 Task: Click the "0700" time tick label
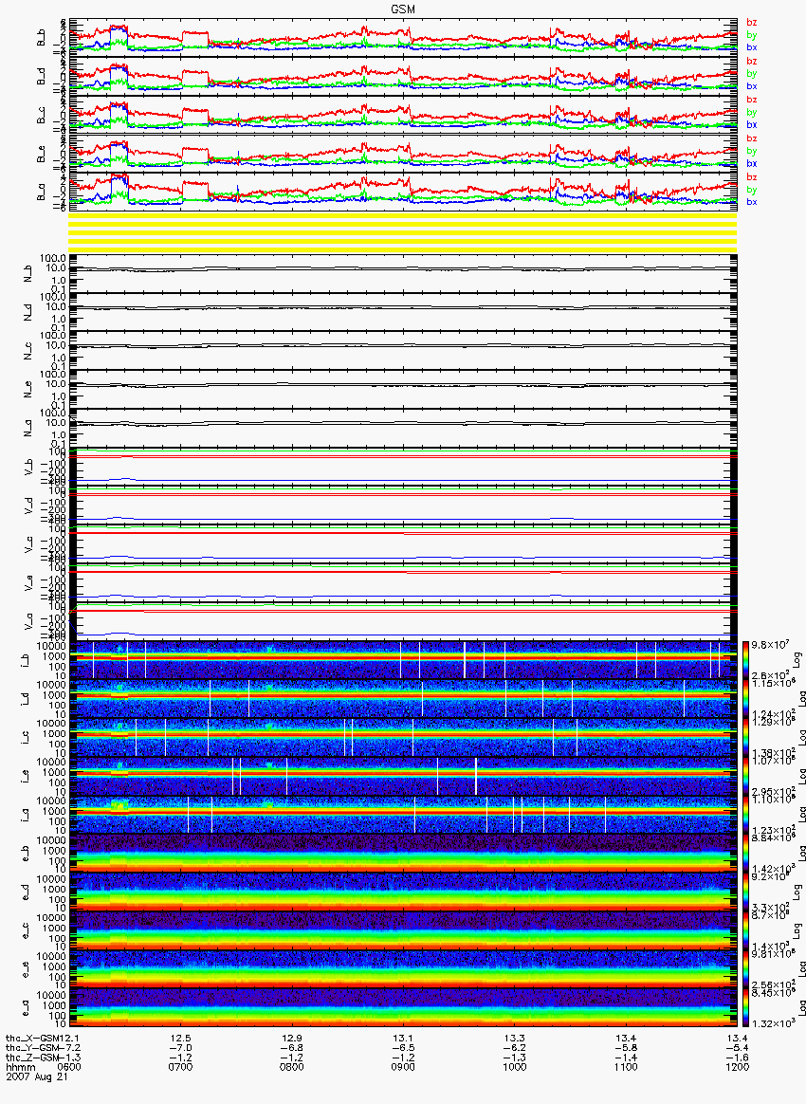point(181,1067)
